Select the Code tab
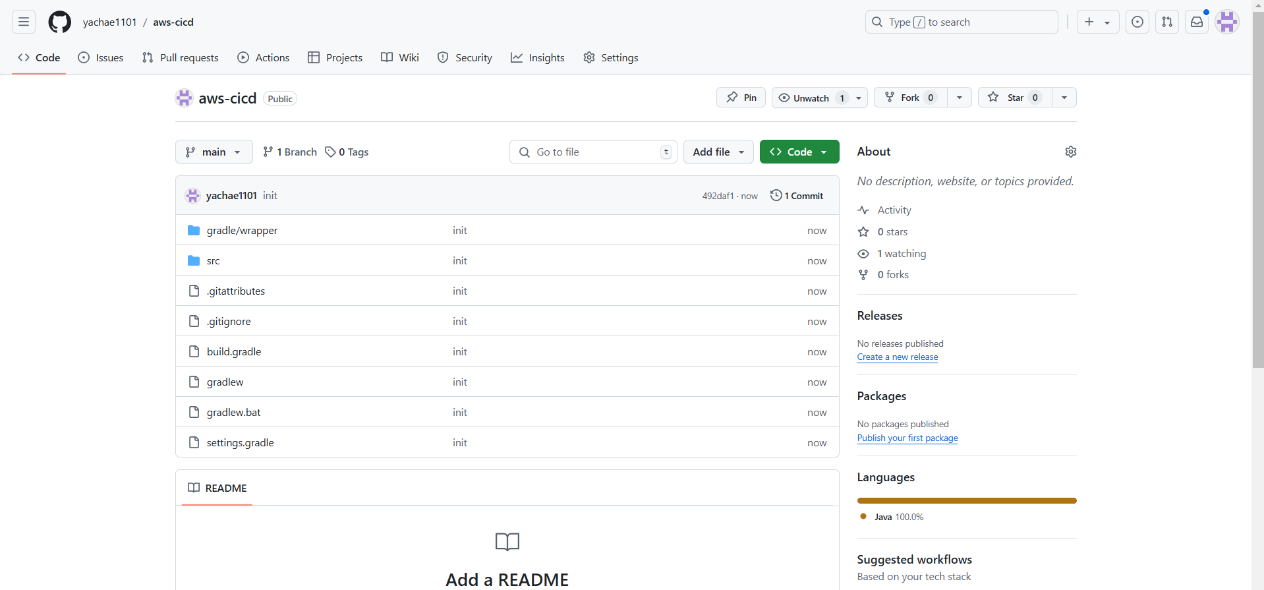 coord(39,57)
